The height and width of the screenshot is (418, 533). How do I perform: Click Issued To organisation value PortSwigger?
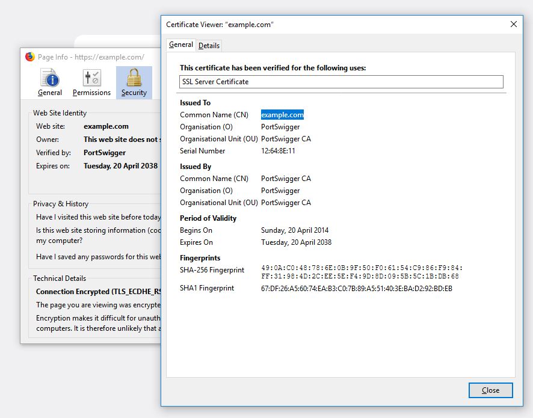click(x=280, y=127)
